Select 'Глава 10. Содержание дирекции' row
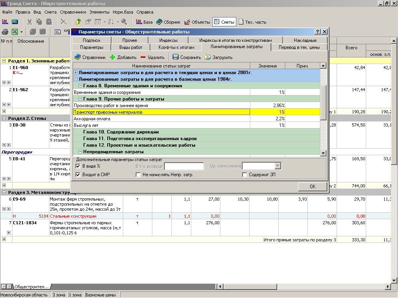Image resolution: width=398 pixels, height=298 pixels. click(x=196, y=132)
